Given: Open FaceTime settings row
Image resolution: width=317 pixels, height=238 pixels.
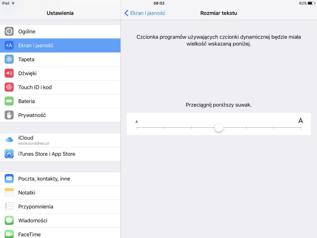Looking at the screenshot, I should point(60,234).
